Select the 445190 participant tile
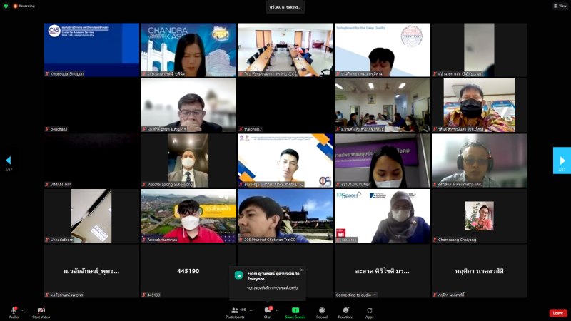571x321 pixels. point(188,271)
